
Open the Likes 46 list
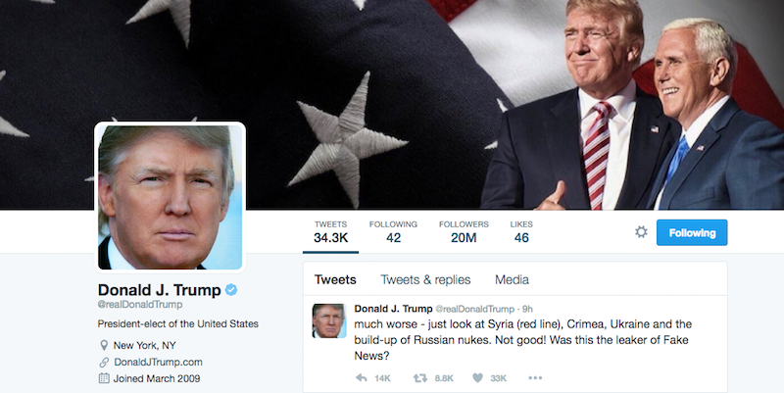[521, 232]
